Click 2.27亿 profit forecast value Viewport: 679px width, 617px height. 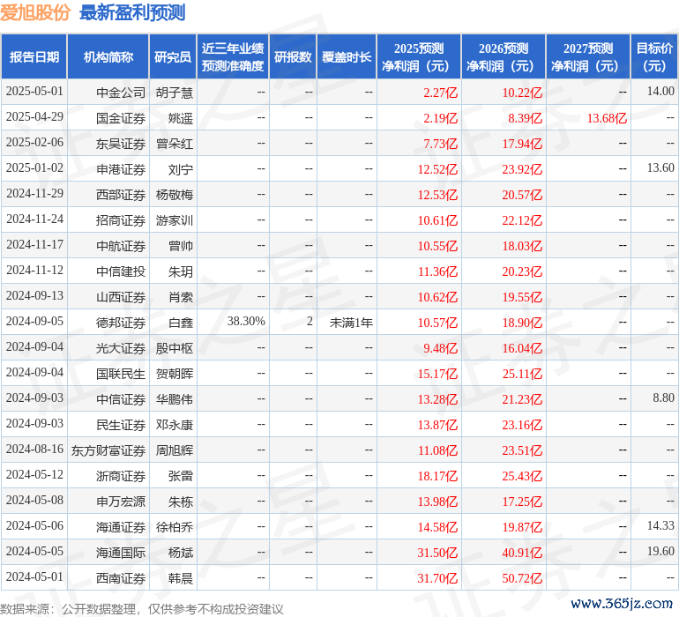click(x=440, y=93)
